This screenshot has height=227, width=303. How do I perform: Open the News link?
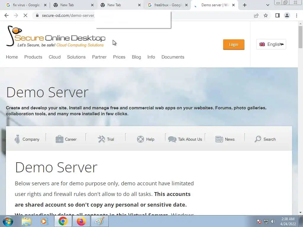pos(230,140)
